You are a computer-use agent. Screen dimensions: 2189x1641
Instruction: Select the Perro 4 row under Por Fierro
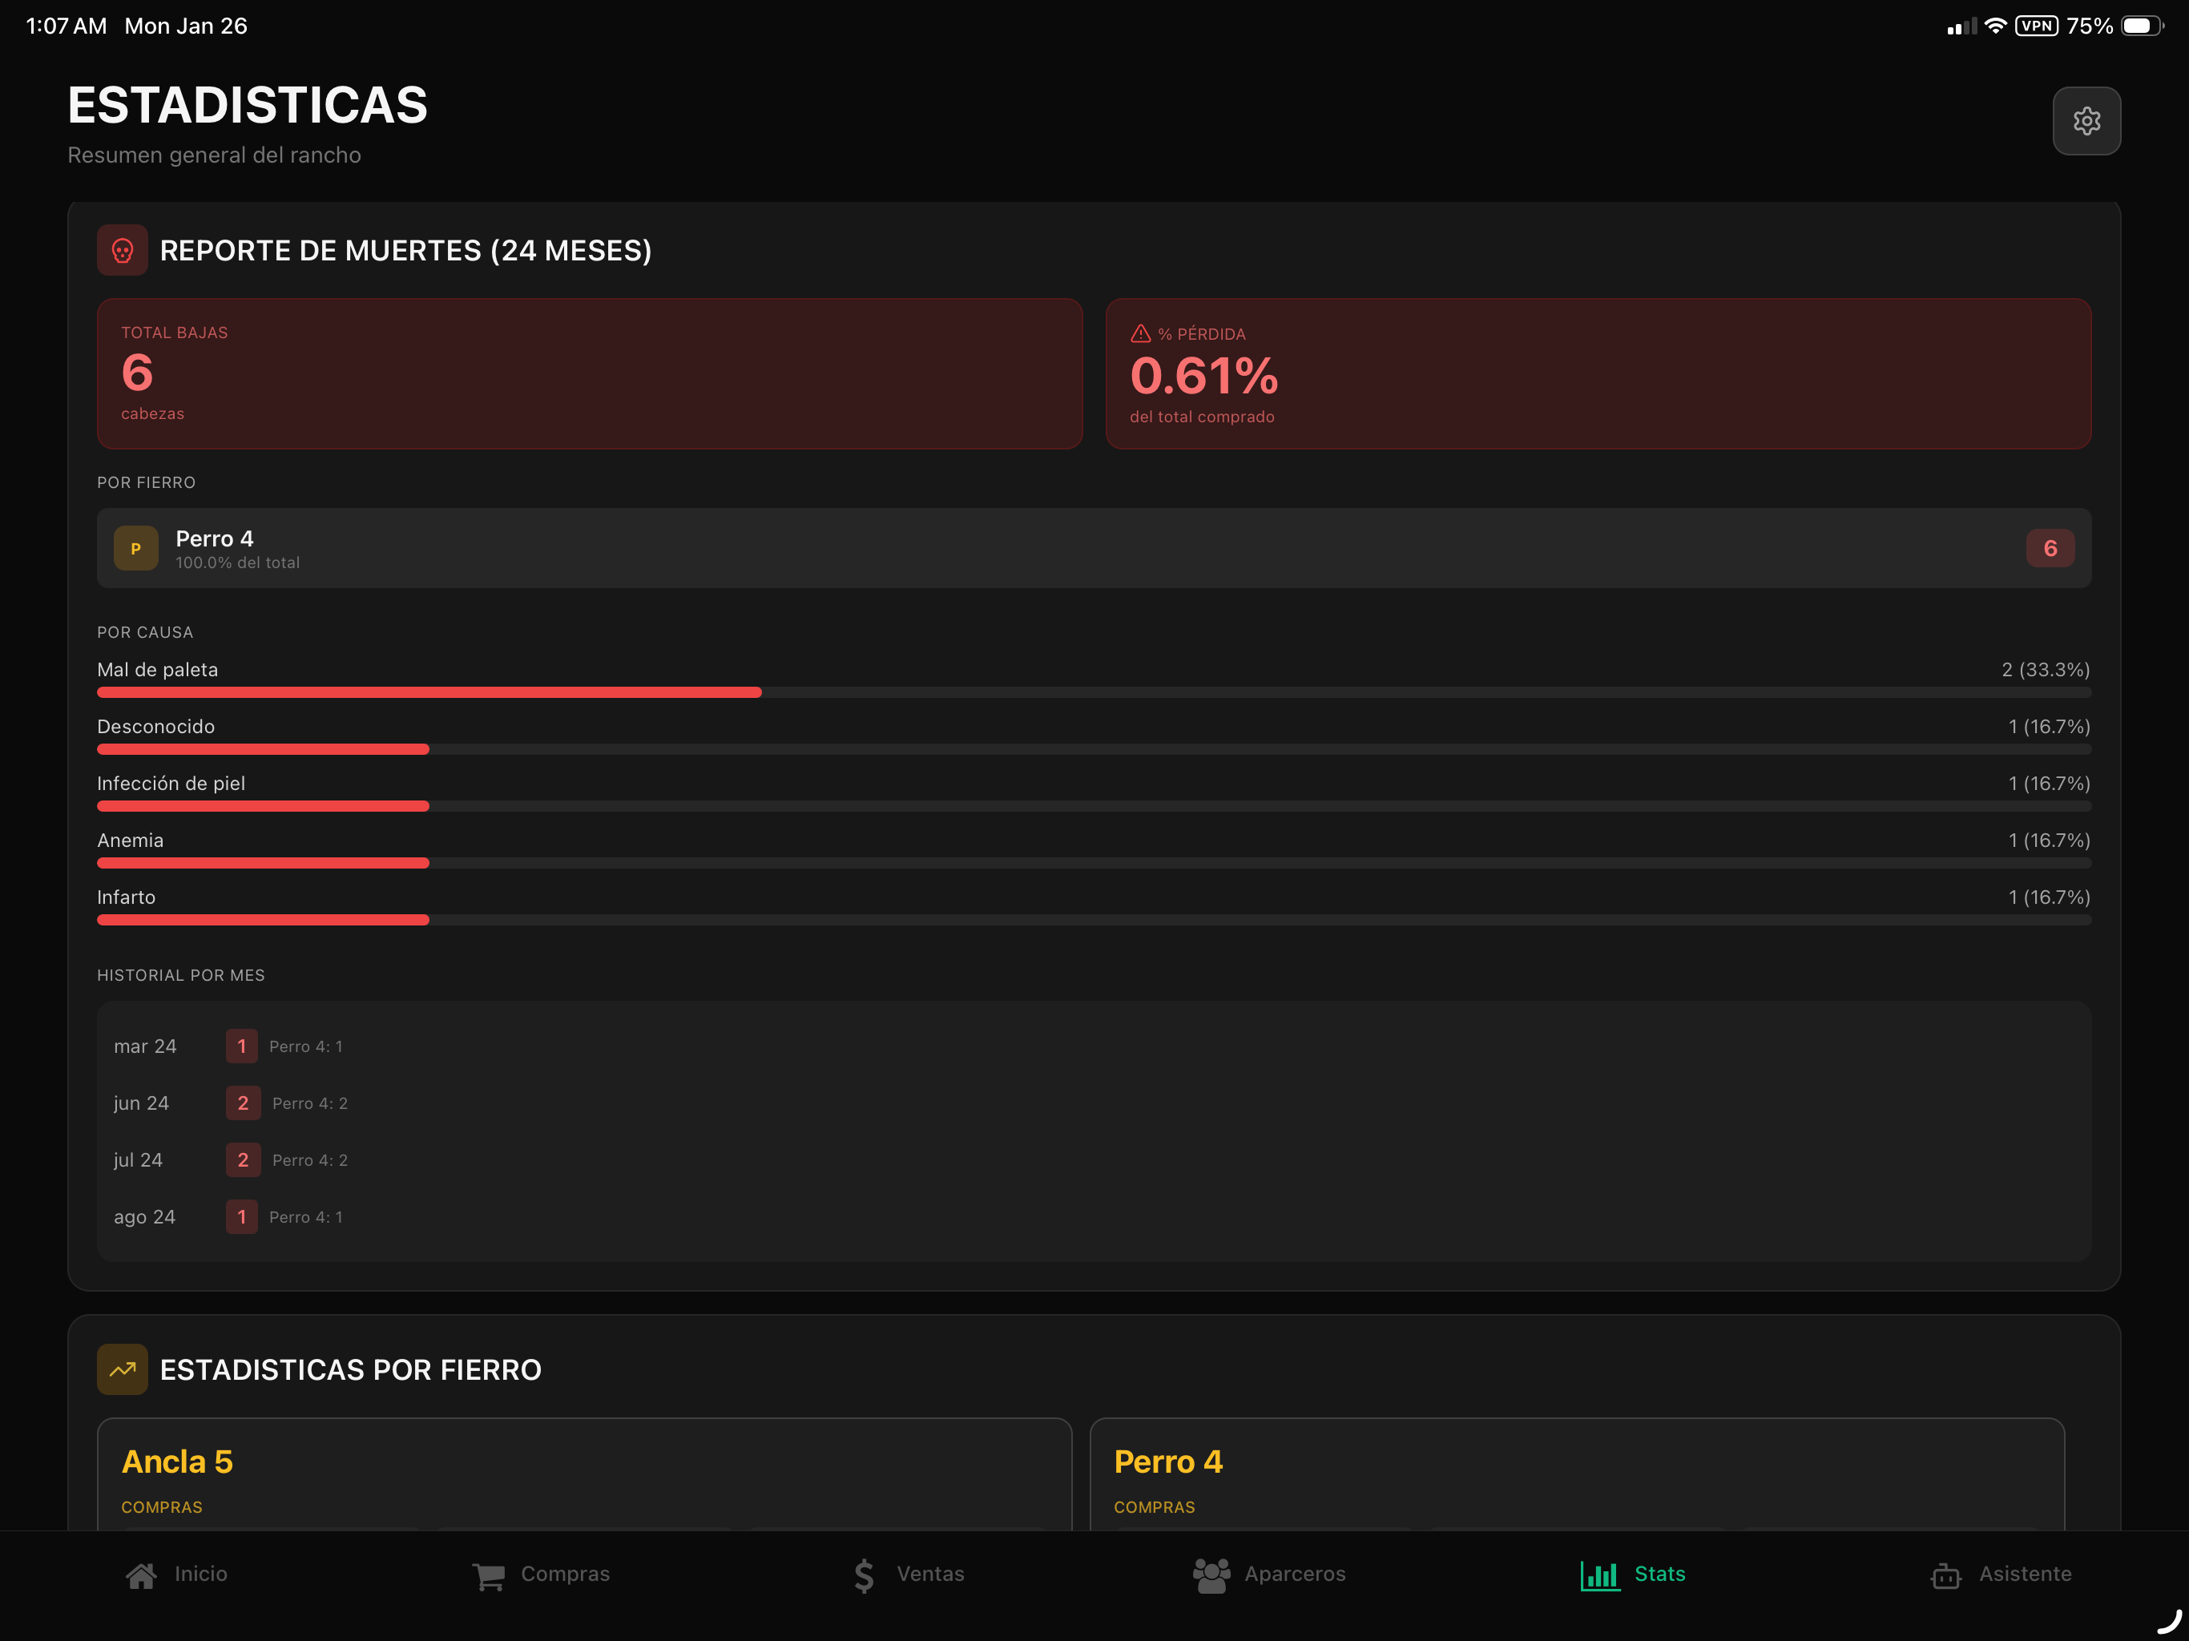coord(1094,548)
